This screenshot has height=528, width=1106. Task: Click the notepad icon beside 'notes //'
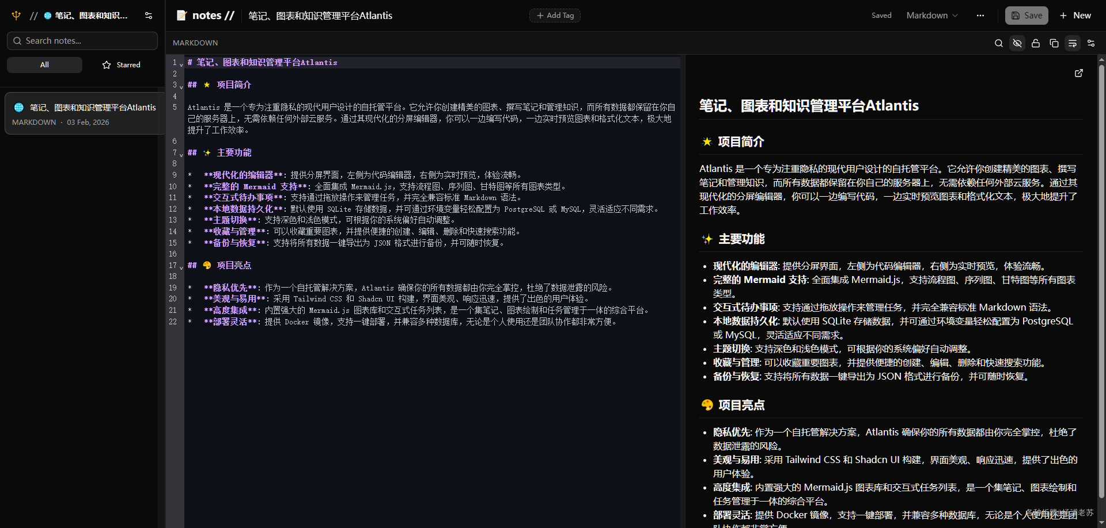[x=181, y=16]
